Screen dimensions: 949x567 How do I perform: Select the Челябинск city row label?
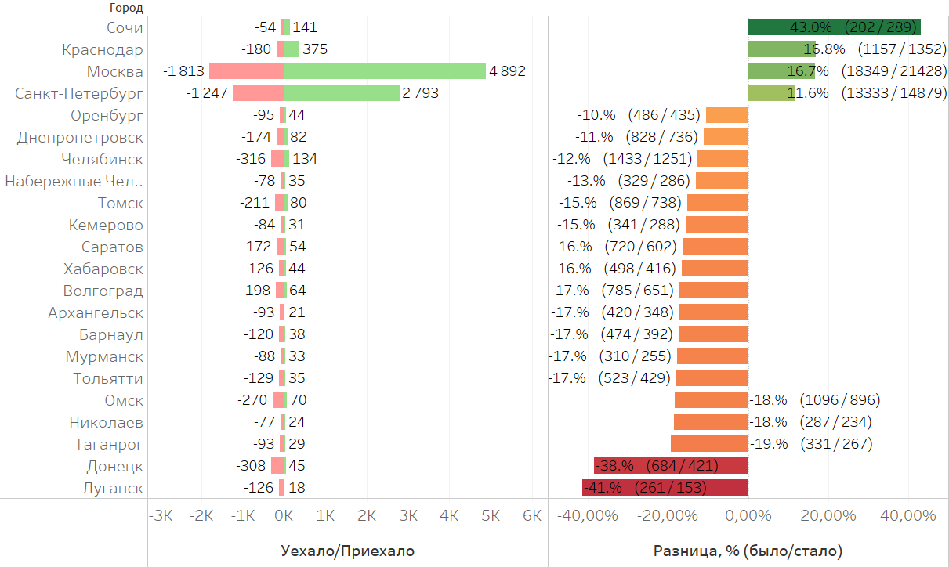(x=102, y=159)
